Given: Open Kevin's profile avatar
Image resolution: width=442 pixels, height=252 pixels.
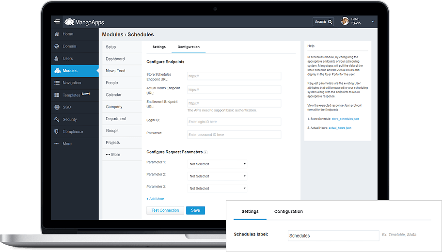Looking at the screenshot, I should [x=345, y=21].
